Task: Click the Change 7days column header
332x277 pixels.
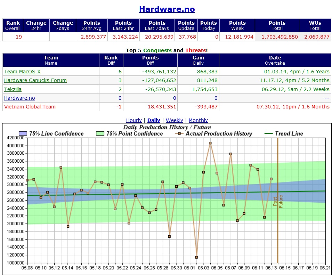Action: pyautogui.click(x=63, y=25)
